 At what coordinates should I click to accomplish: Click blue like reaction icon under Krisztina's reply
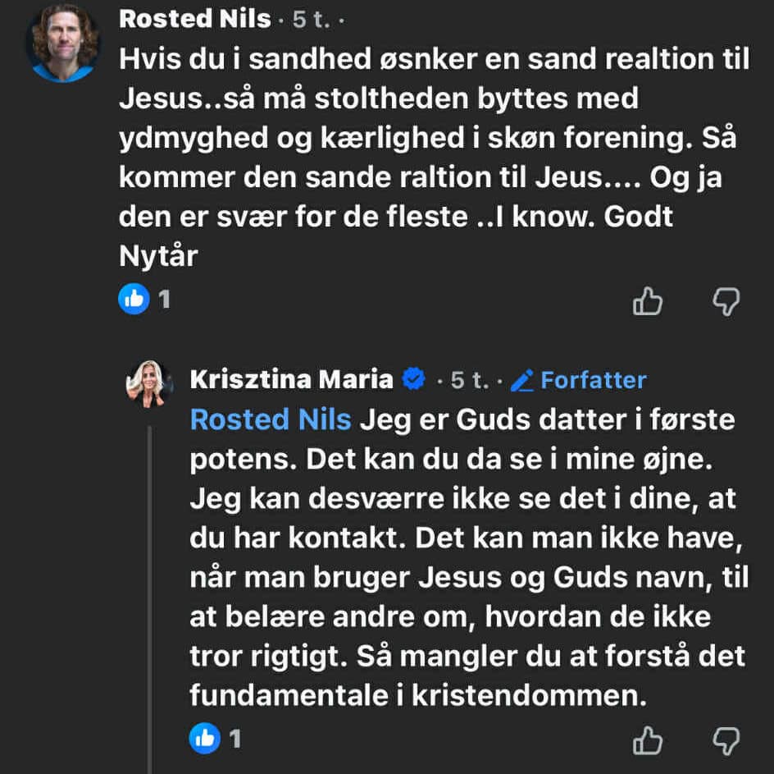204,739
